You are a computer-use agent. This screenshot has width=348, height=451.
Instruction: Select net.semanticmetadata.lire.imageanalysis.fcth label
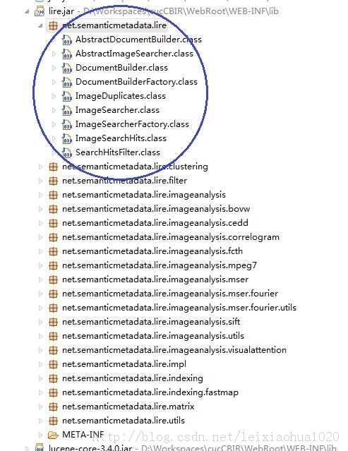tap(152, 251)
